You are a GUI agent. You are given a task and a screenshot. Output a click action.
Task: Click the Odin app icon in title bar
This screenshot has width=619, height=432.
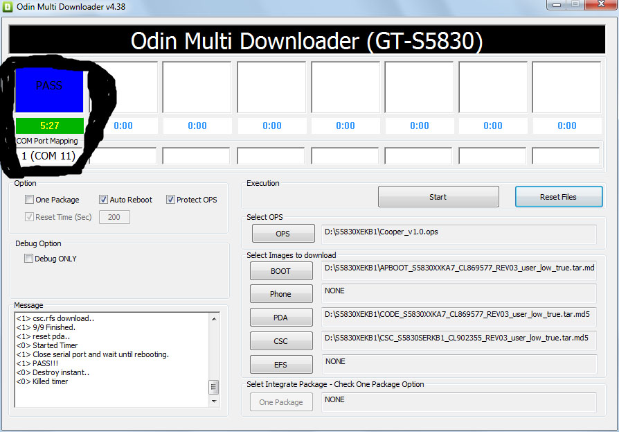(8, 7)
